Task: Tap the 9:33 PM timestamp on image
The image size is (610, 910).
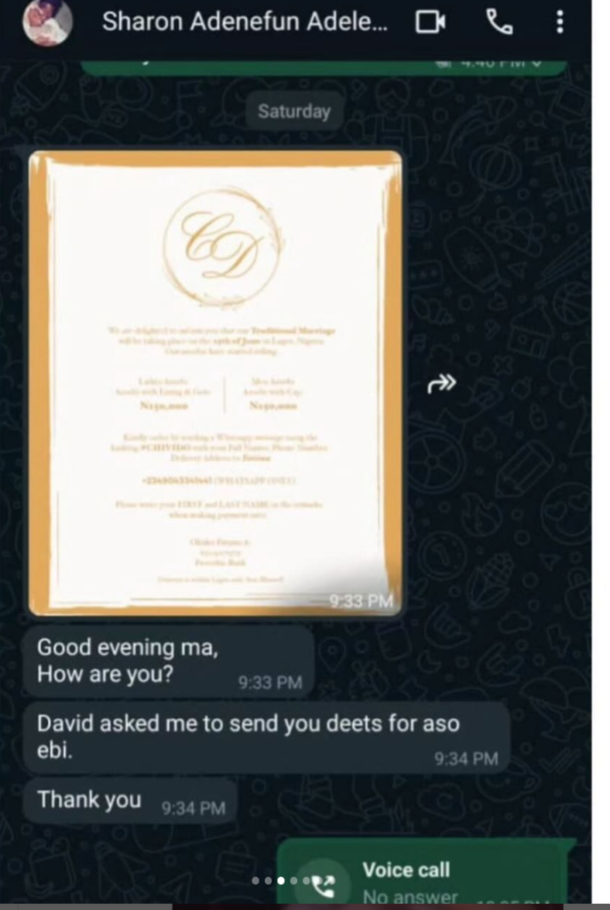Action: (361, 601)
